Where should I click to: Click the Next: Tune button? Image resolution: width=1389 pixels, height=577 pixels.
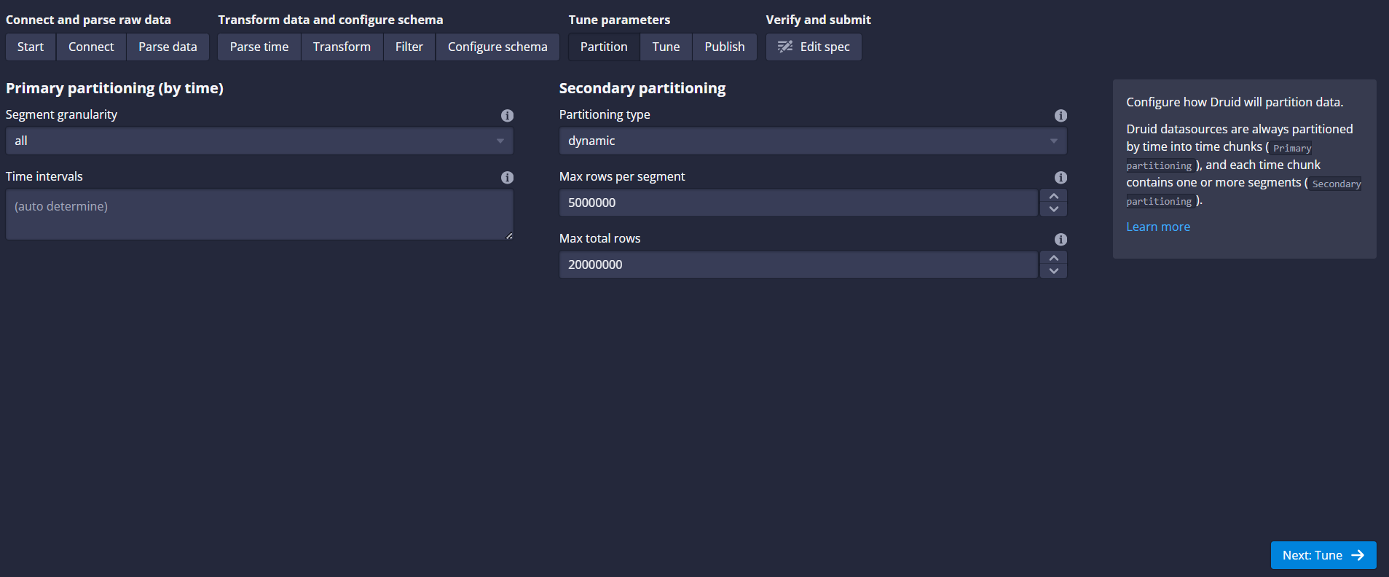[1323, 555]
